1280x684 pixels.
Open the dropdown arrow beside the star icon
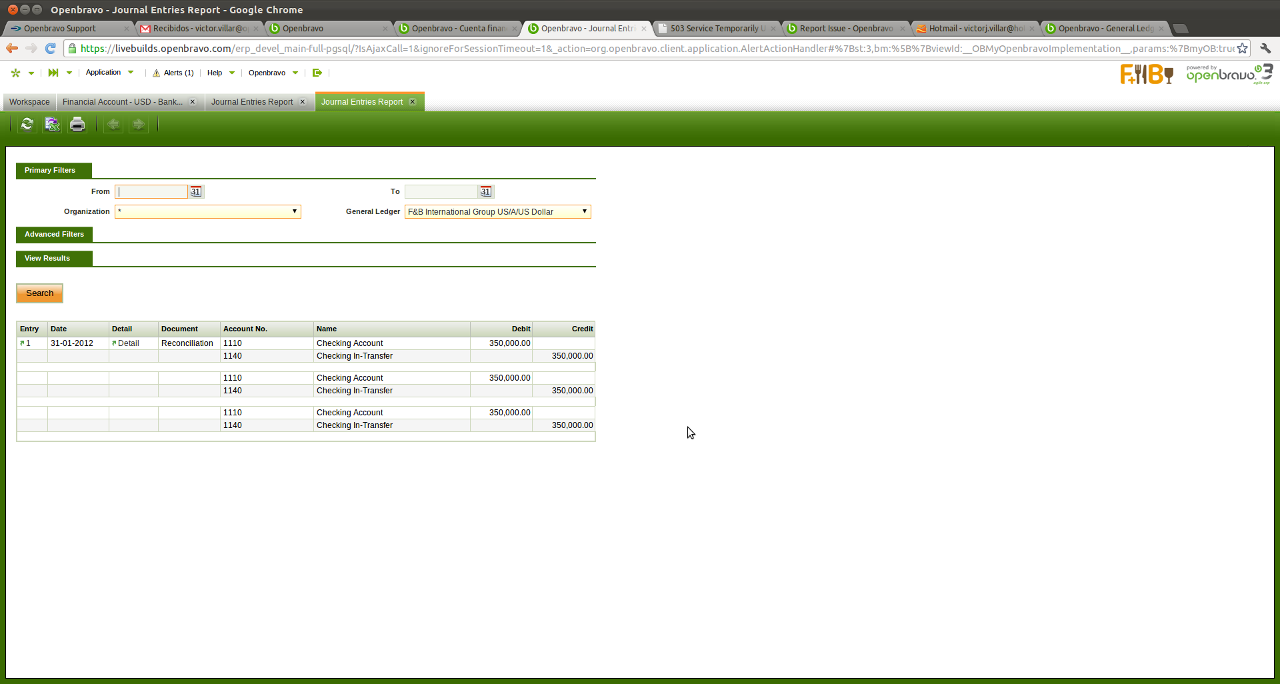(x=31, y=73)
